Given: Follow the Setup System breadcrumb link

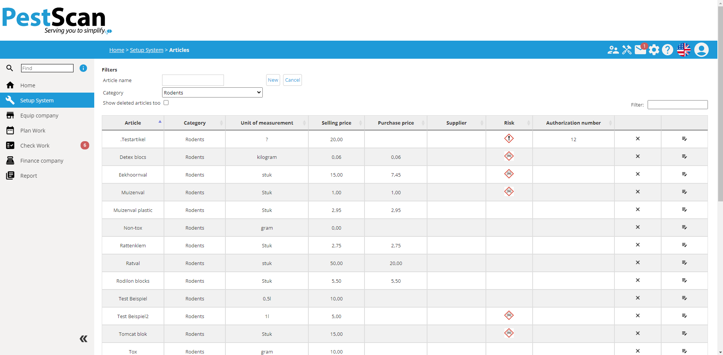Looking at the screenshot, I should (x=147, y=50).
